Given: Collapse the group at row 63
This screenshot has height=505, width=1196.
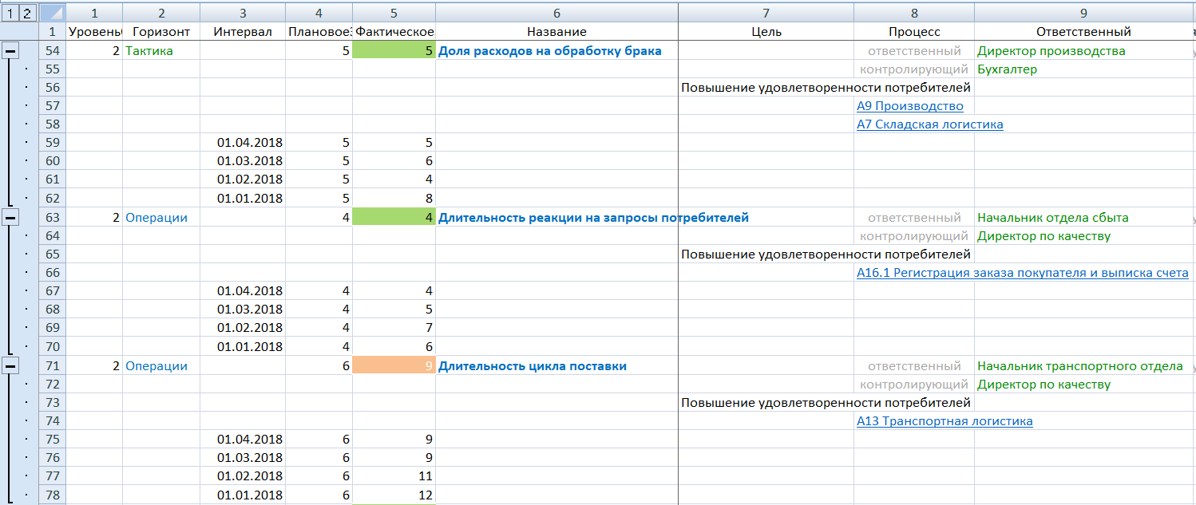Looking at the screenshot, I should 10,218.
